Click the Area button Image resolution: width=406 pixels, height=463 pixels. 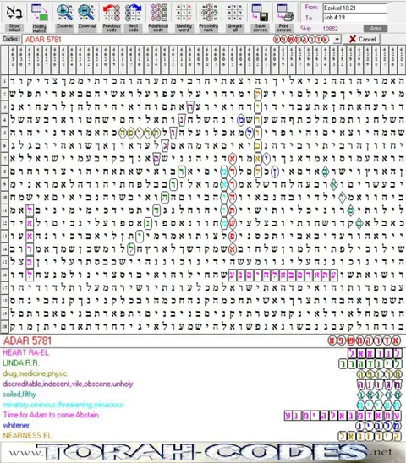click(376, 29)
